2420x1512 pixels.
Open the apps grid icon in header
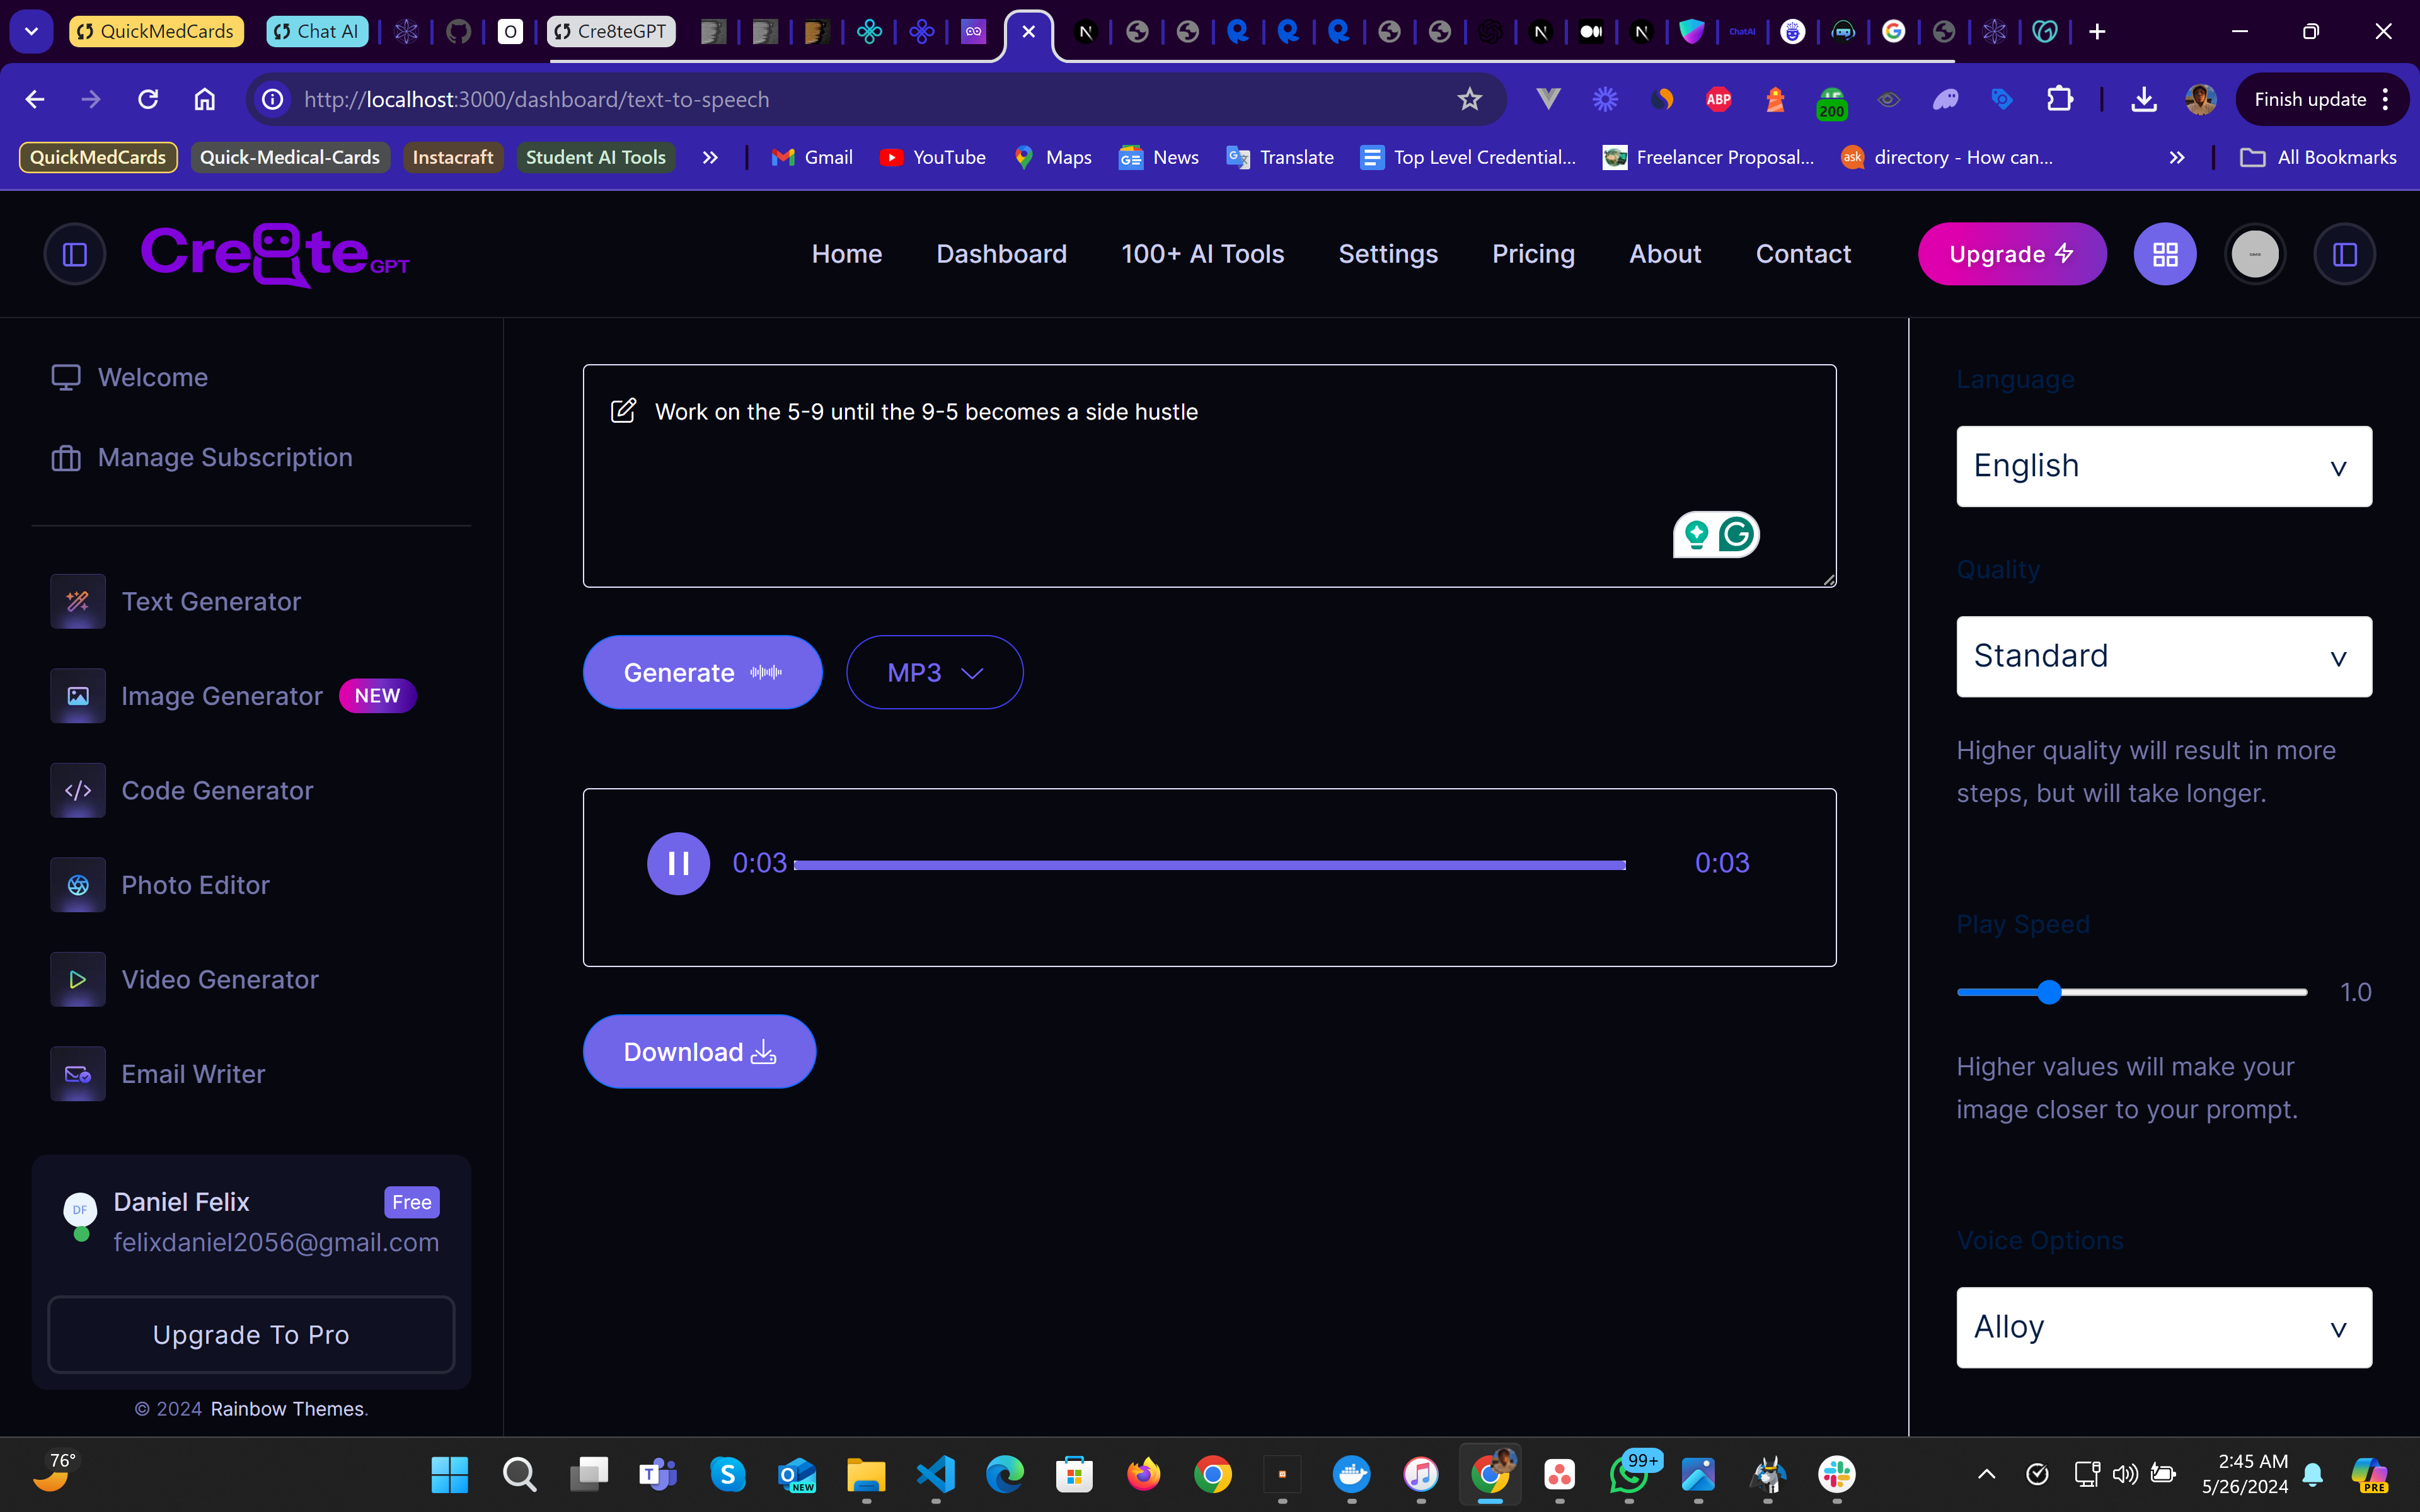[x=2165, y=254]
